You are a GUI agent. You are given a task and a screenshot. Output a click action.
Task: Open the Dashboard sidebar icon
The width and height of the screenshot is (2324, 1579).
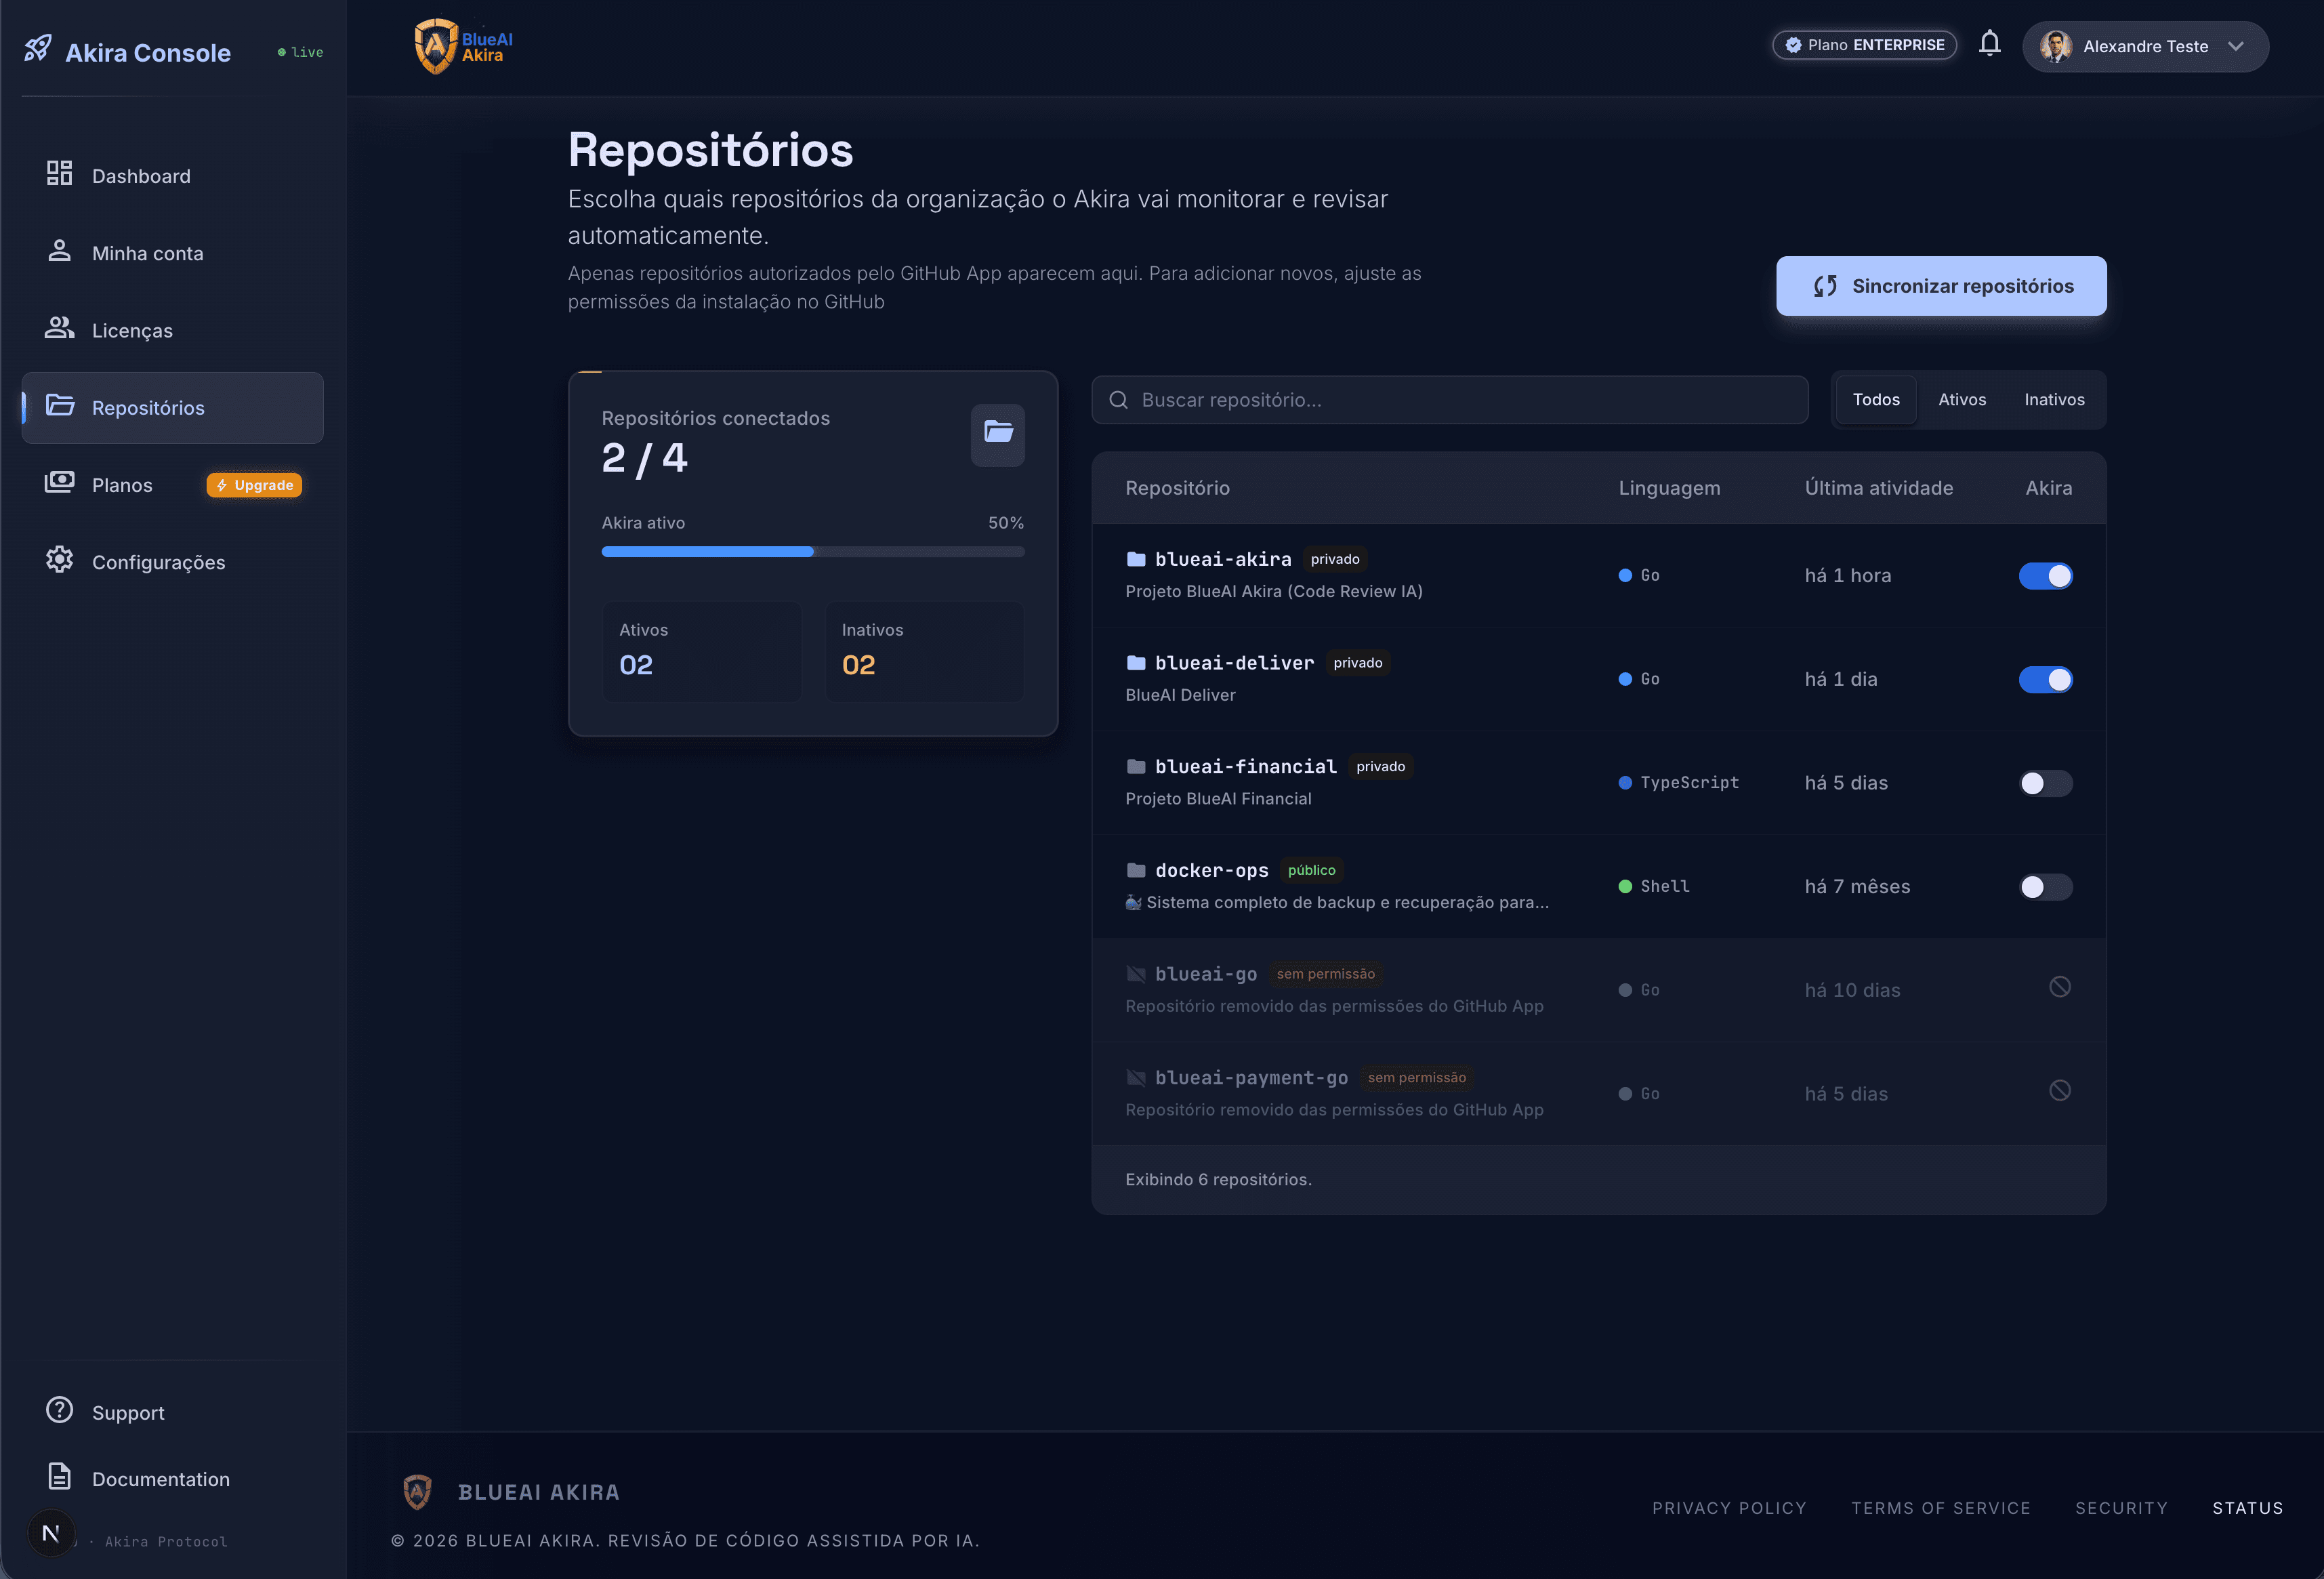click(x=59, y=174)
